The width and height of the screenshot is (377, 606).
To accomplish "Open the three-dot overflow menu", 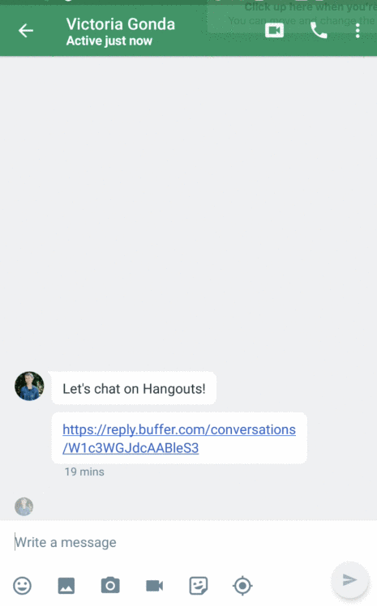I will pos(358,31).
